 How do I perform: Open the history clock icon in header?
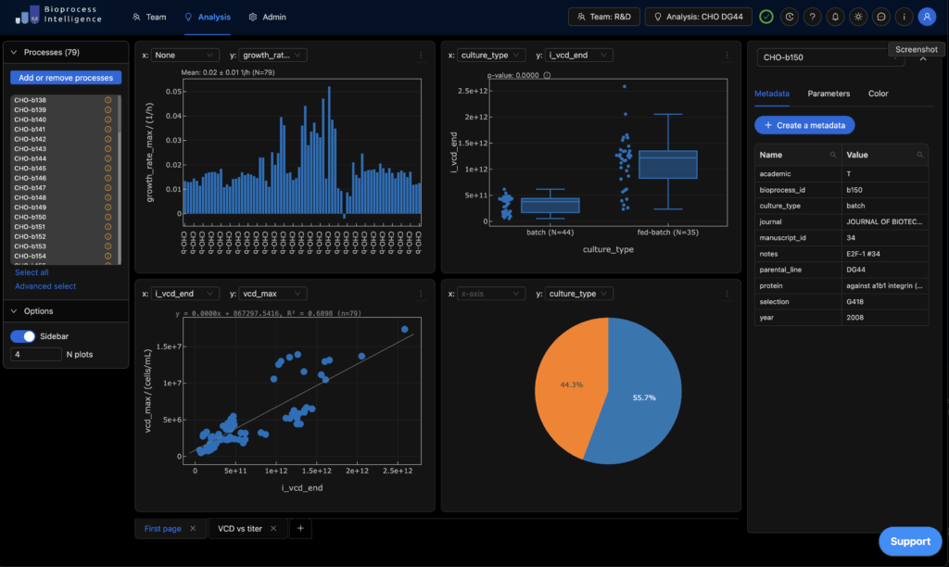pyautogui.click(x=789, y=17)
